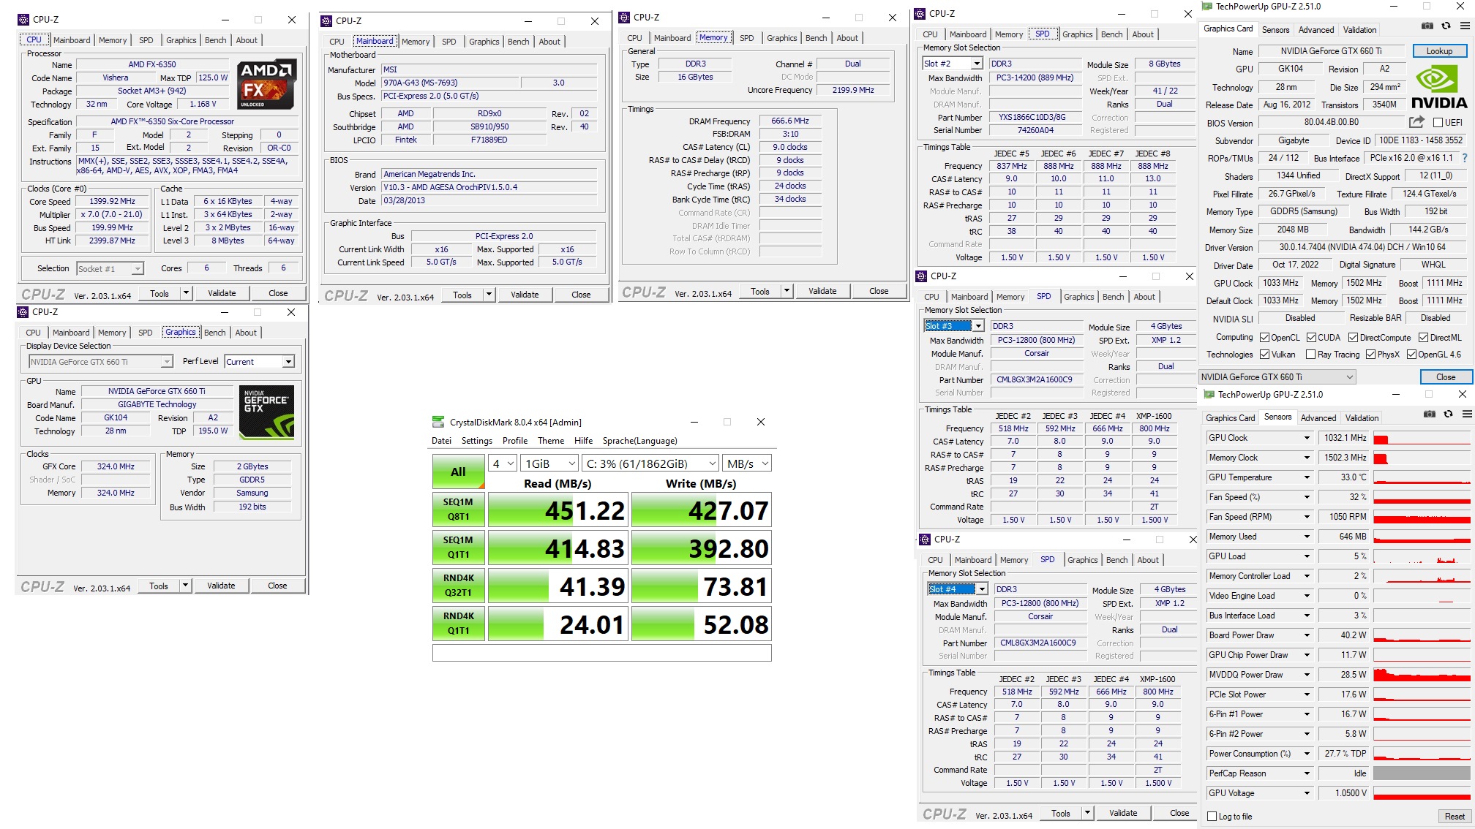The height and width of the screenshot is (829, 1475).
Task: Click the refresh icon in GPU-Z top window
Action: tap(1446, 26)
